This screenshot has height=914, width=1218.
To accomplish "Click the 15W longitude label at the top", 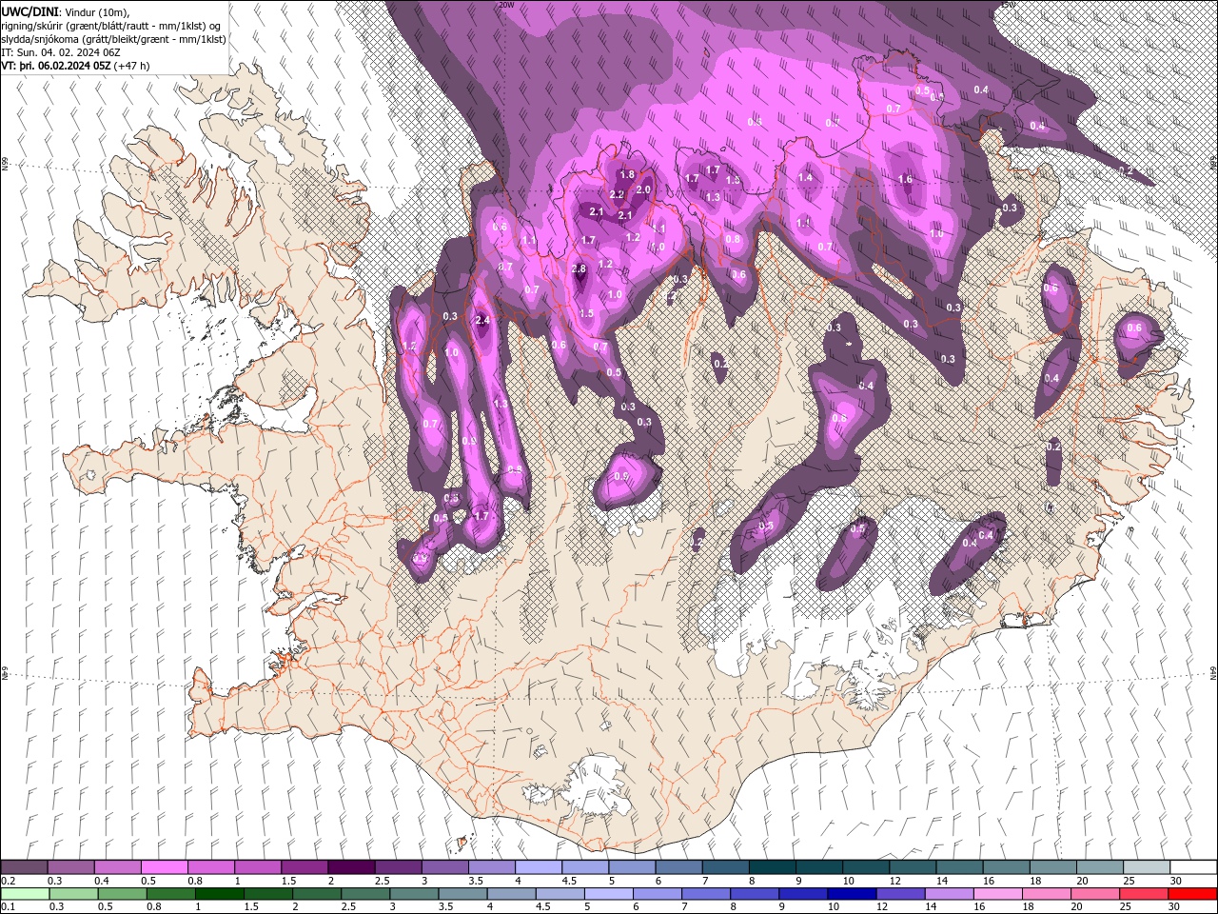I will pyautogui.click(x=1009, y=5).
